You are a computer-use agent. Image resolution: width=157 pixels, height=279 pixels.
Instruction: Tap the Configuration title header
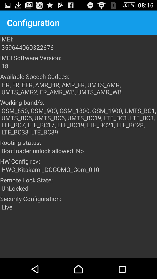click(x=33, y=23)
